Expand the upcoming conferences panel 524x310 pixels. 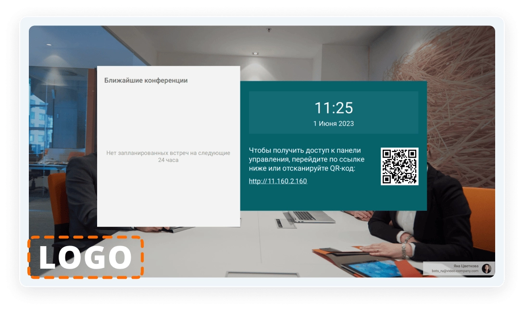pyautogui.click(x=168, y=144)
